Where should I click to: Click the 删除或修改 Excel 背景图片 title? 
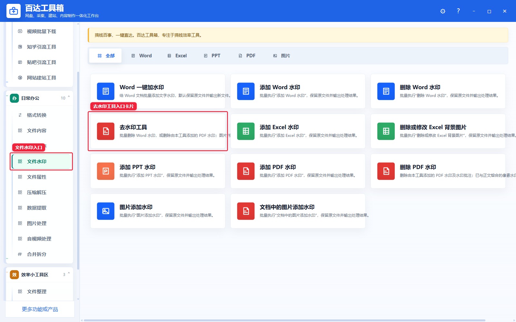coord(433,127)
